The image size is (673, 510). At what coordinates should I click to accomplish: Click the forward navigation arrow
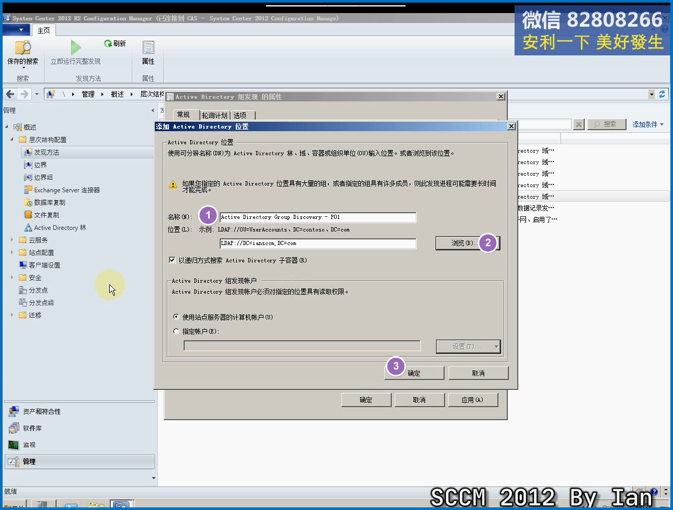[24, 94]
